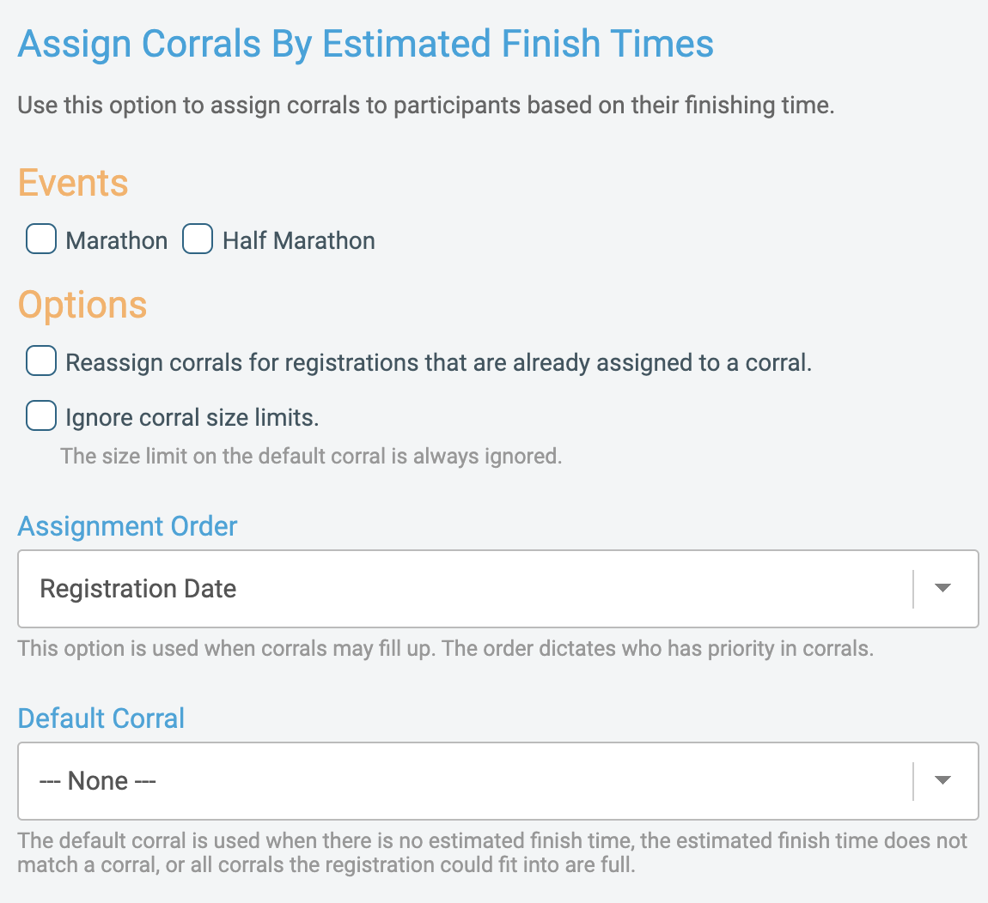Click the Default Corral dropdown arrow
988x903 pixels.
pos(942,781)
